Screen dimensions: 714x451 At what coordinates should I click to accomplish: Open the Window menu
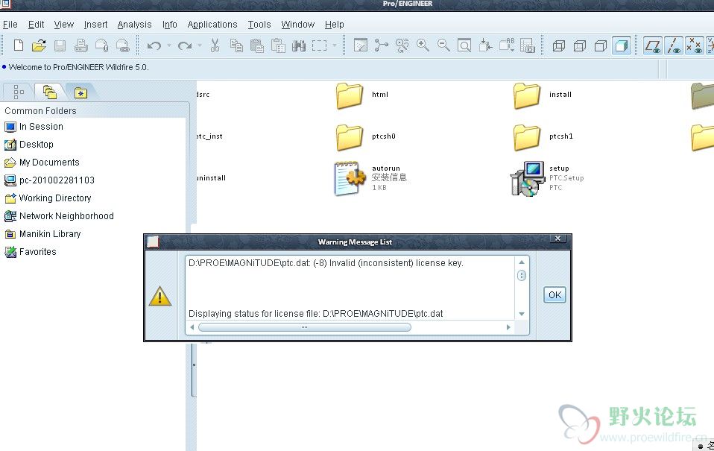[298, 25]
